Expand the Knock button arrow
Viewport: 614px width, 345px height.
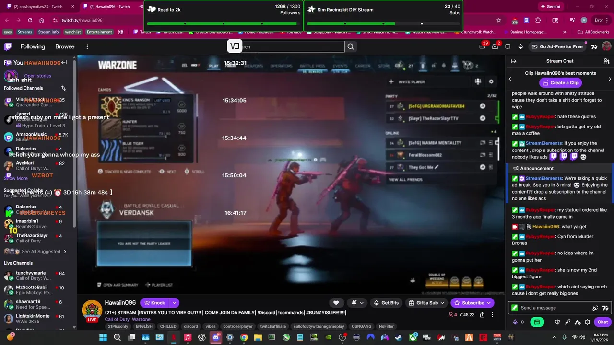coord(174,303)
